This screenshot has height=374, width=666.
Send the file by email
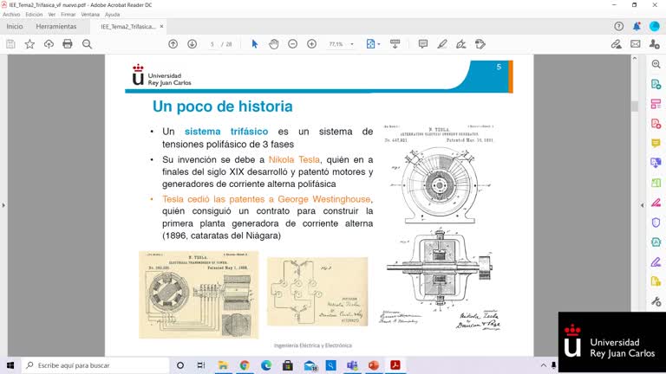point(636,44)
